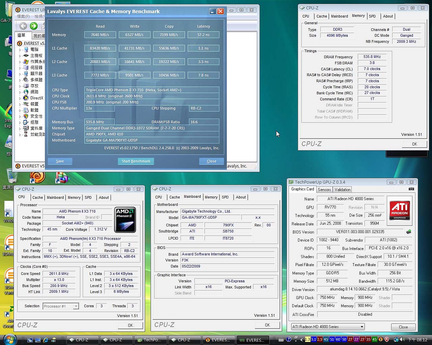
Task: Open Cache tab in CPU-Z processor window
Action: [37, 197]
